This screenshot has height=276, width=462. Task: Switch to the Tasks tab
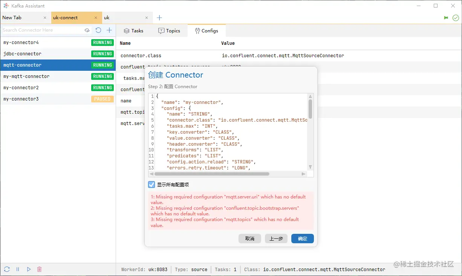click(x=133, y=31)
